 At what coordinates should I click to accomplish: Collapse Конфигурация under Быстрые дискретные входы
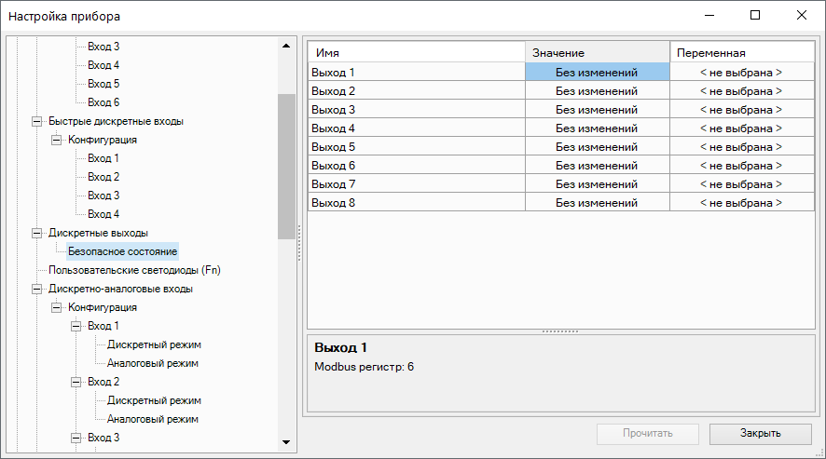(x=57, y=140)
